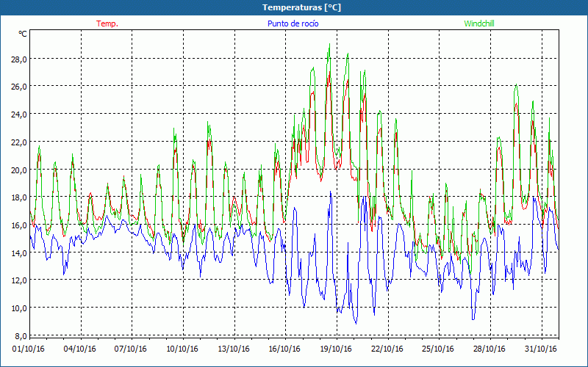The height and width of the screenshot is (367, 588).
Task: Select the red 'Temp.' legend label
Action: [107, 23]
